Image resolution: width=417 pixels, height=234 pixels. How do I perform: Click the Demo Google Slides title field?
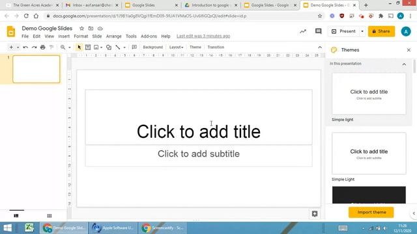click(47, 28)
